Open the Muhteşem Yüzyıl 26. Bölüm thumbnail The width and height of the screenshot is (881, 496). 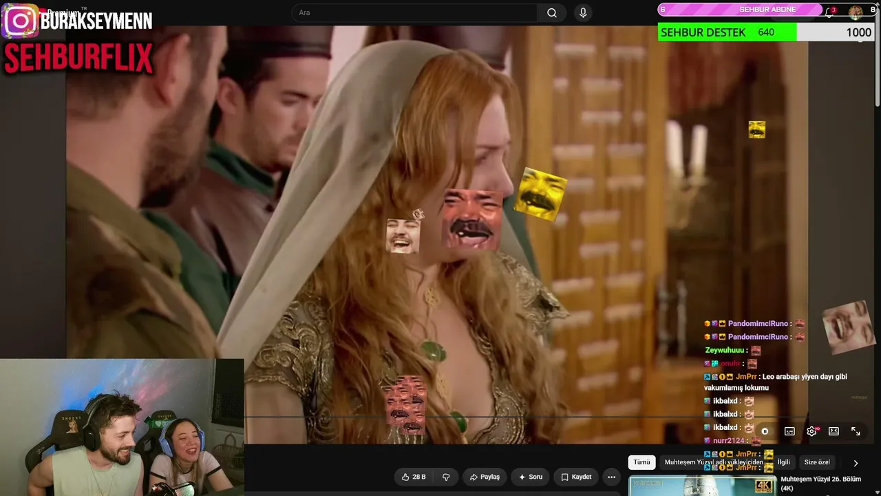tap(702, 486)
